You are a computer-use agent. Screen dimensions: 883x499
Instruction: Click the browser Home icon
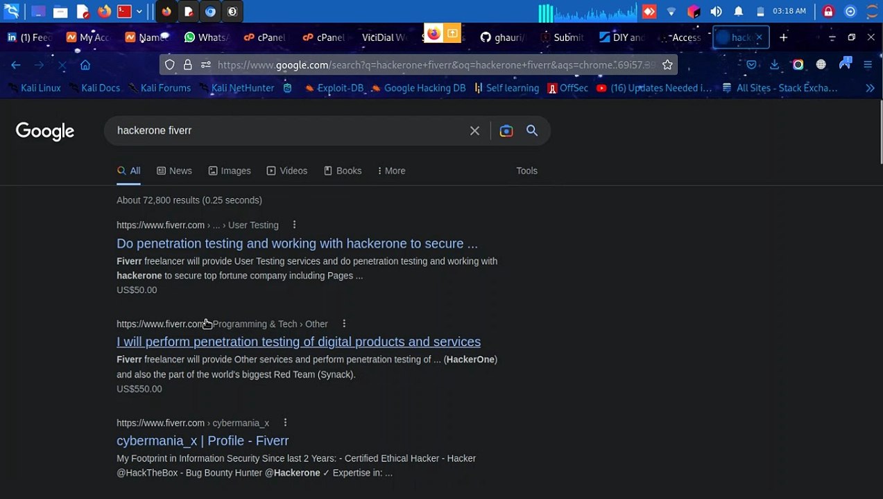coord(85,65)
